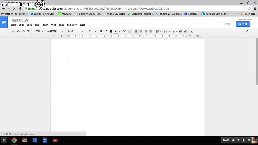258x145 pixels.
Task: Center align the text
Action: point(141,31)
